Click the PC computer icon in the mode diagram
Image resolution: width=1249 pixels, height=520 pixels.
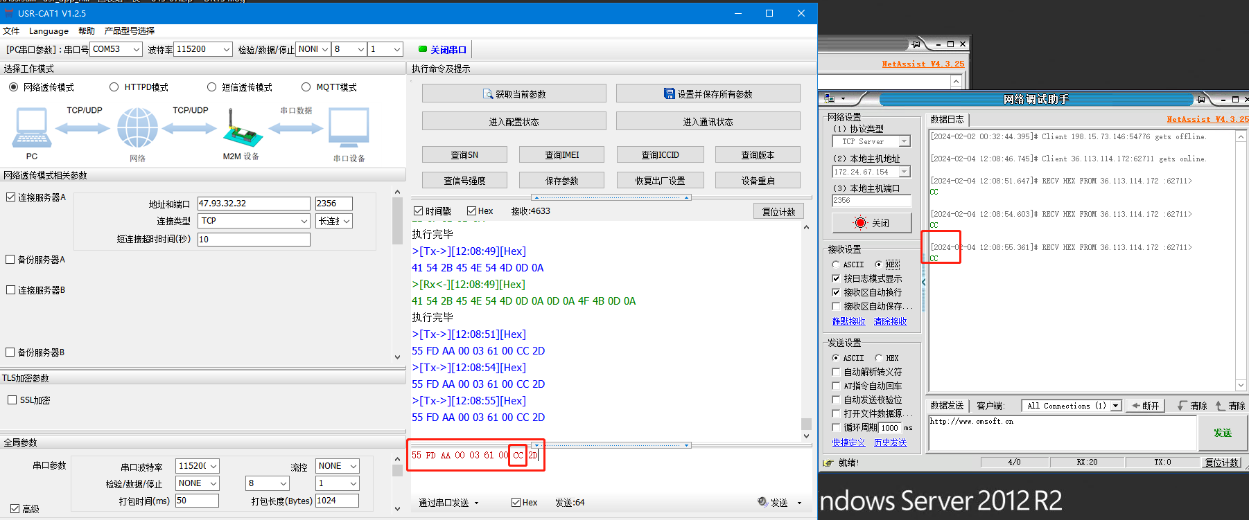point(32,128)
